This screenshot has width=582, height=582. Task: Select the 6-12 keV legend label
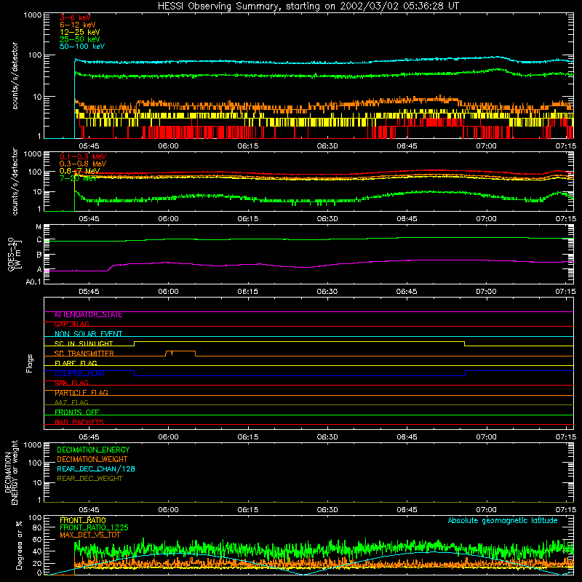click(x=78, y=25)
